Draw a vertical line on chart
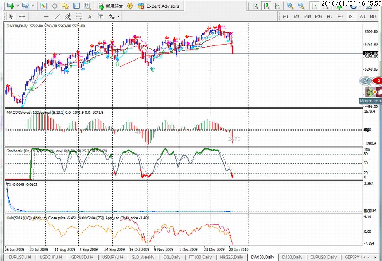Viewport: 382px width, 261px height. pos(35,16)
